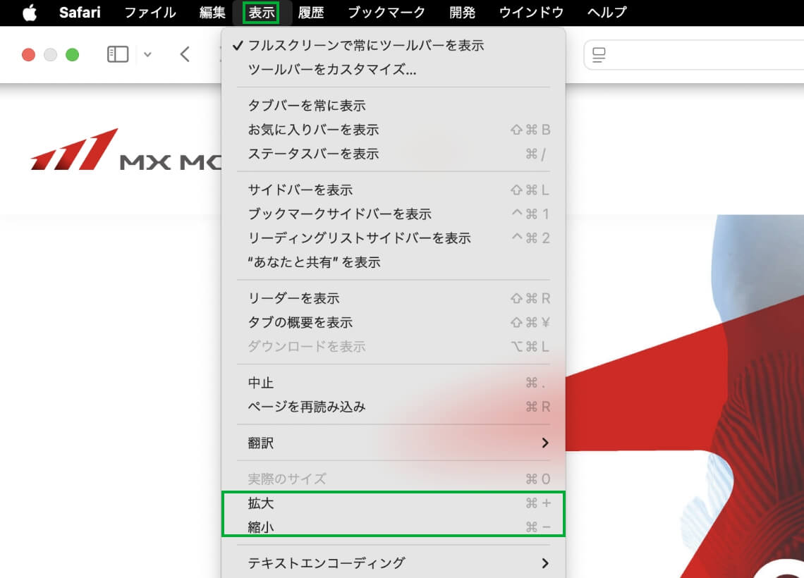Toggle フルスクリーンで常にツールバーを表示 checkmark item
Screen dimensions: 804x578
[x=365, y=46]
